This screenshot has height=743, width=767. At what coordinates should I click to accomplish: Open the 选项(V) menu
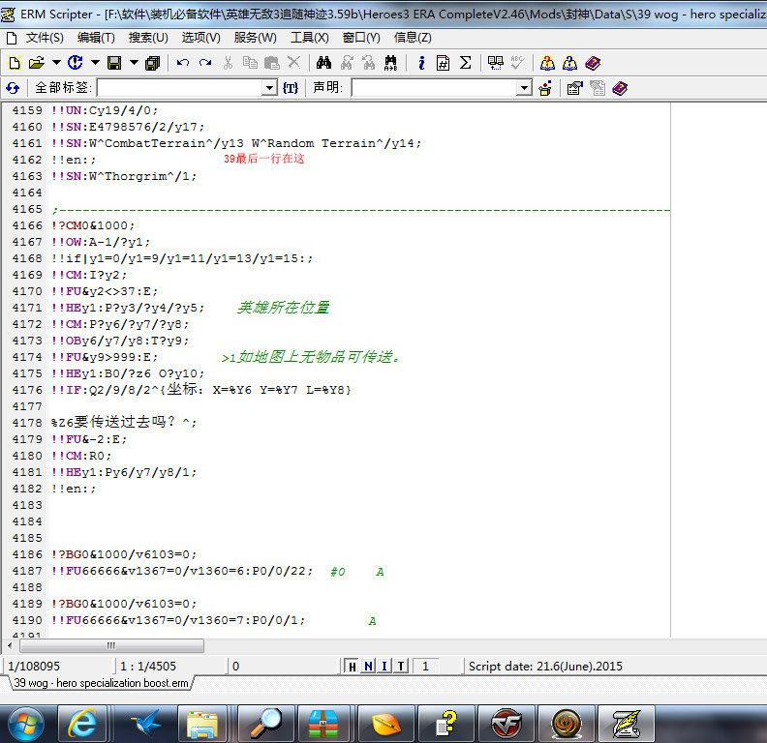point(201,38)
